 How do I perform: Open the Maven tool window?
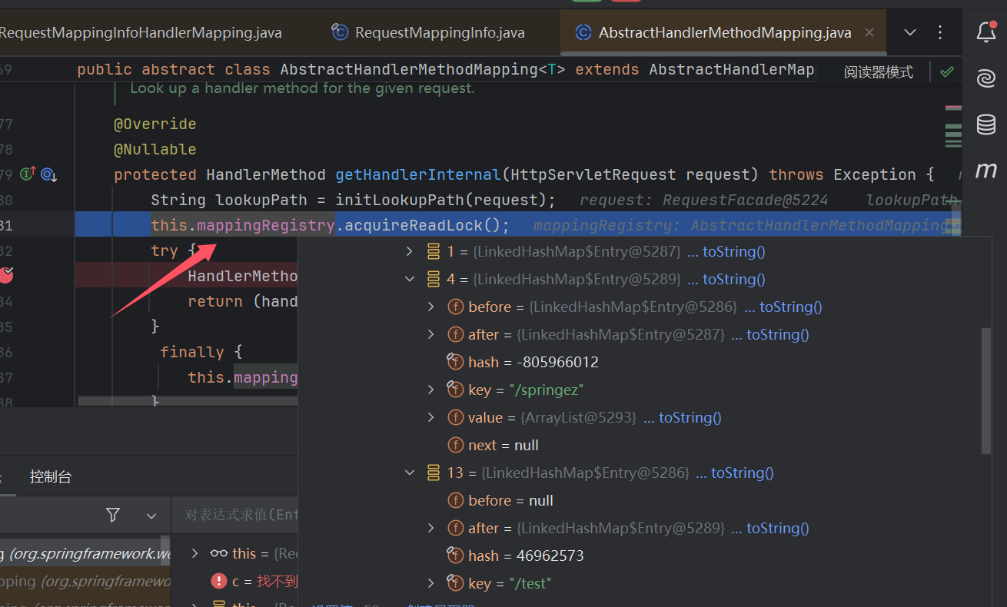click(x=986, y=171)
